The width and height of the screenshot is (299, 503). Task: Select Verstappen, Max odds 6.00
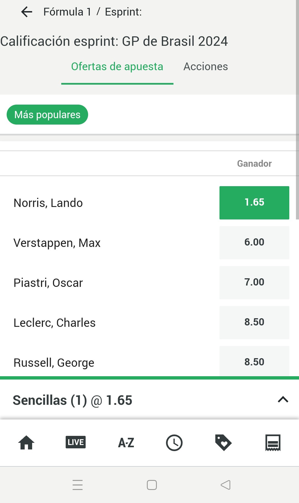[254, 243]
